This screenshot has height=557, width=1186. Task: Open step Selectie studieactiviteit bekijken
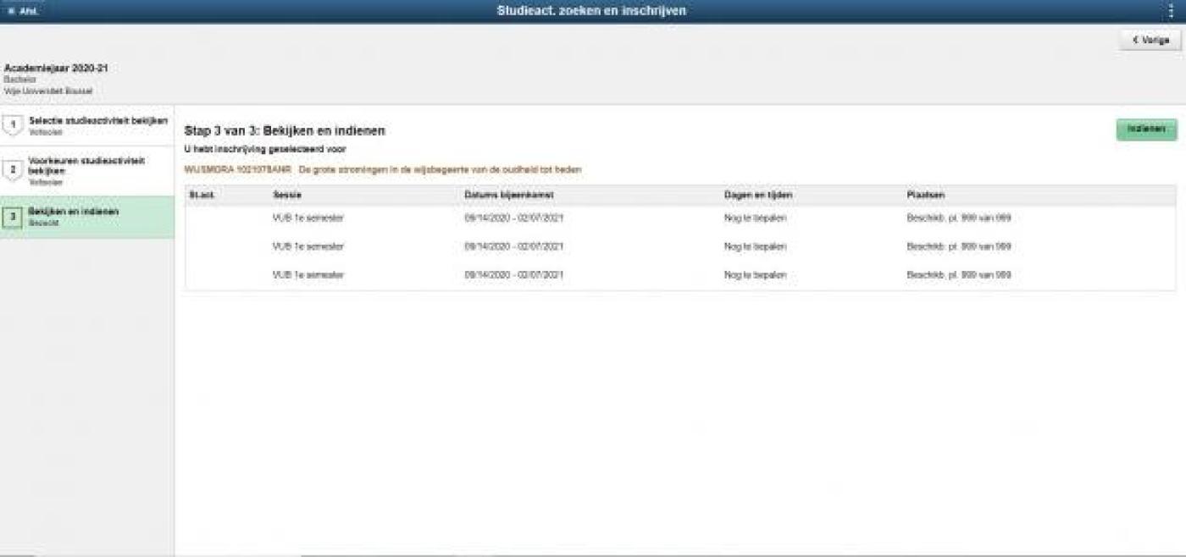pos(87,125)
